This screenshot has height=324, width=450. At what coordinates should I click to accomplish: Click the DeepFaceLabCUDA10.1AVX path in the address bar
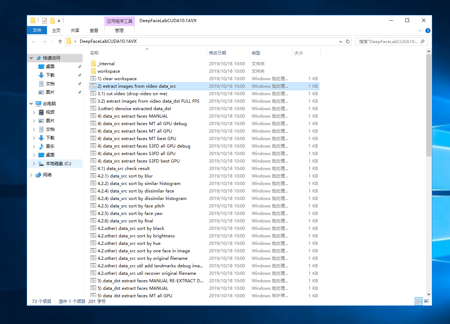108,41
